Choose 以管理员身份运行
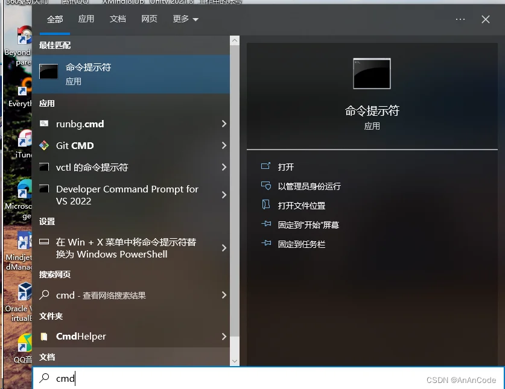 [x=309, y=186]
